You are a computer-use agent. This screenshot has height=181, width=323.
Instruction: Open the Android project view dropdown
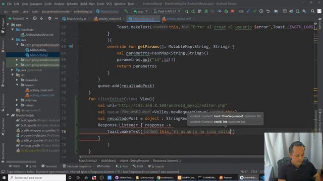18,19
